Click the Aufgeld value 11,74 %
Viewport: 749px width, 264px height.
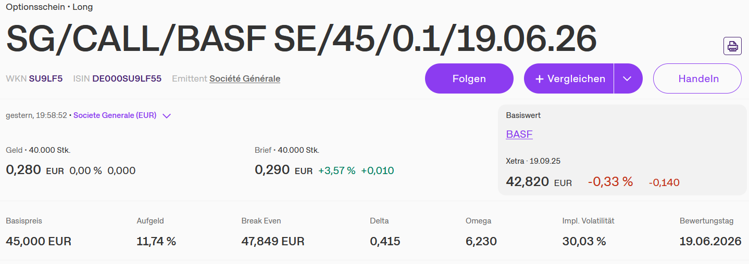[156, 242]
